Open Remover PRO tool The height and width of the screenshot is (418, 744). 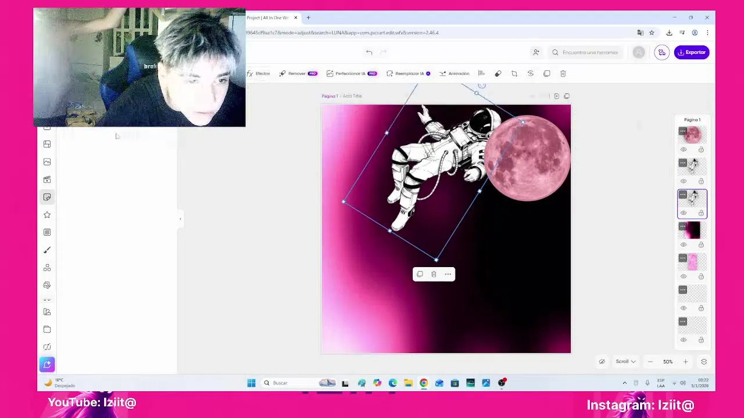tap(298, 74)
